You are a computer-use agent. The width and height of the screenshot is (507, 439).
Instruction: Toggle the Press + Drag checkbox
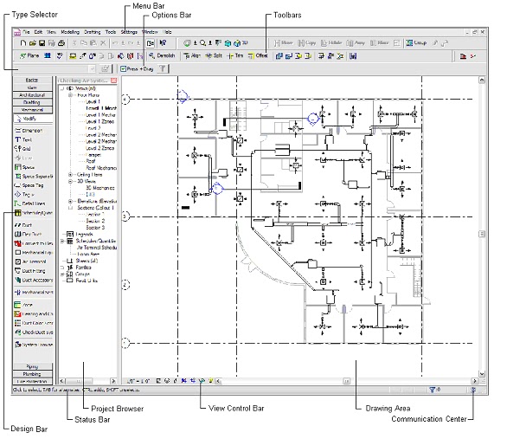tap(123, 68)
